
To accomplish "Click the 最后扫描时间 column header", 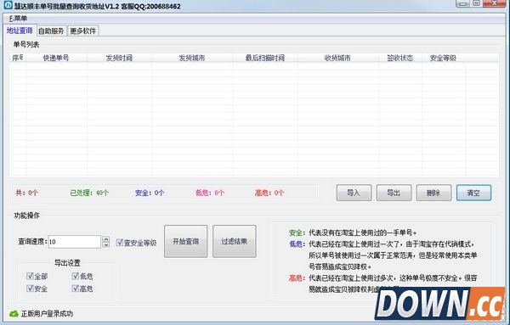I will [265, 58].
